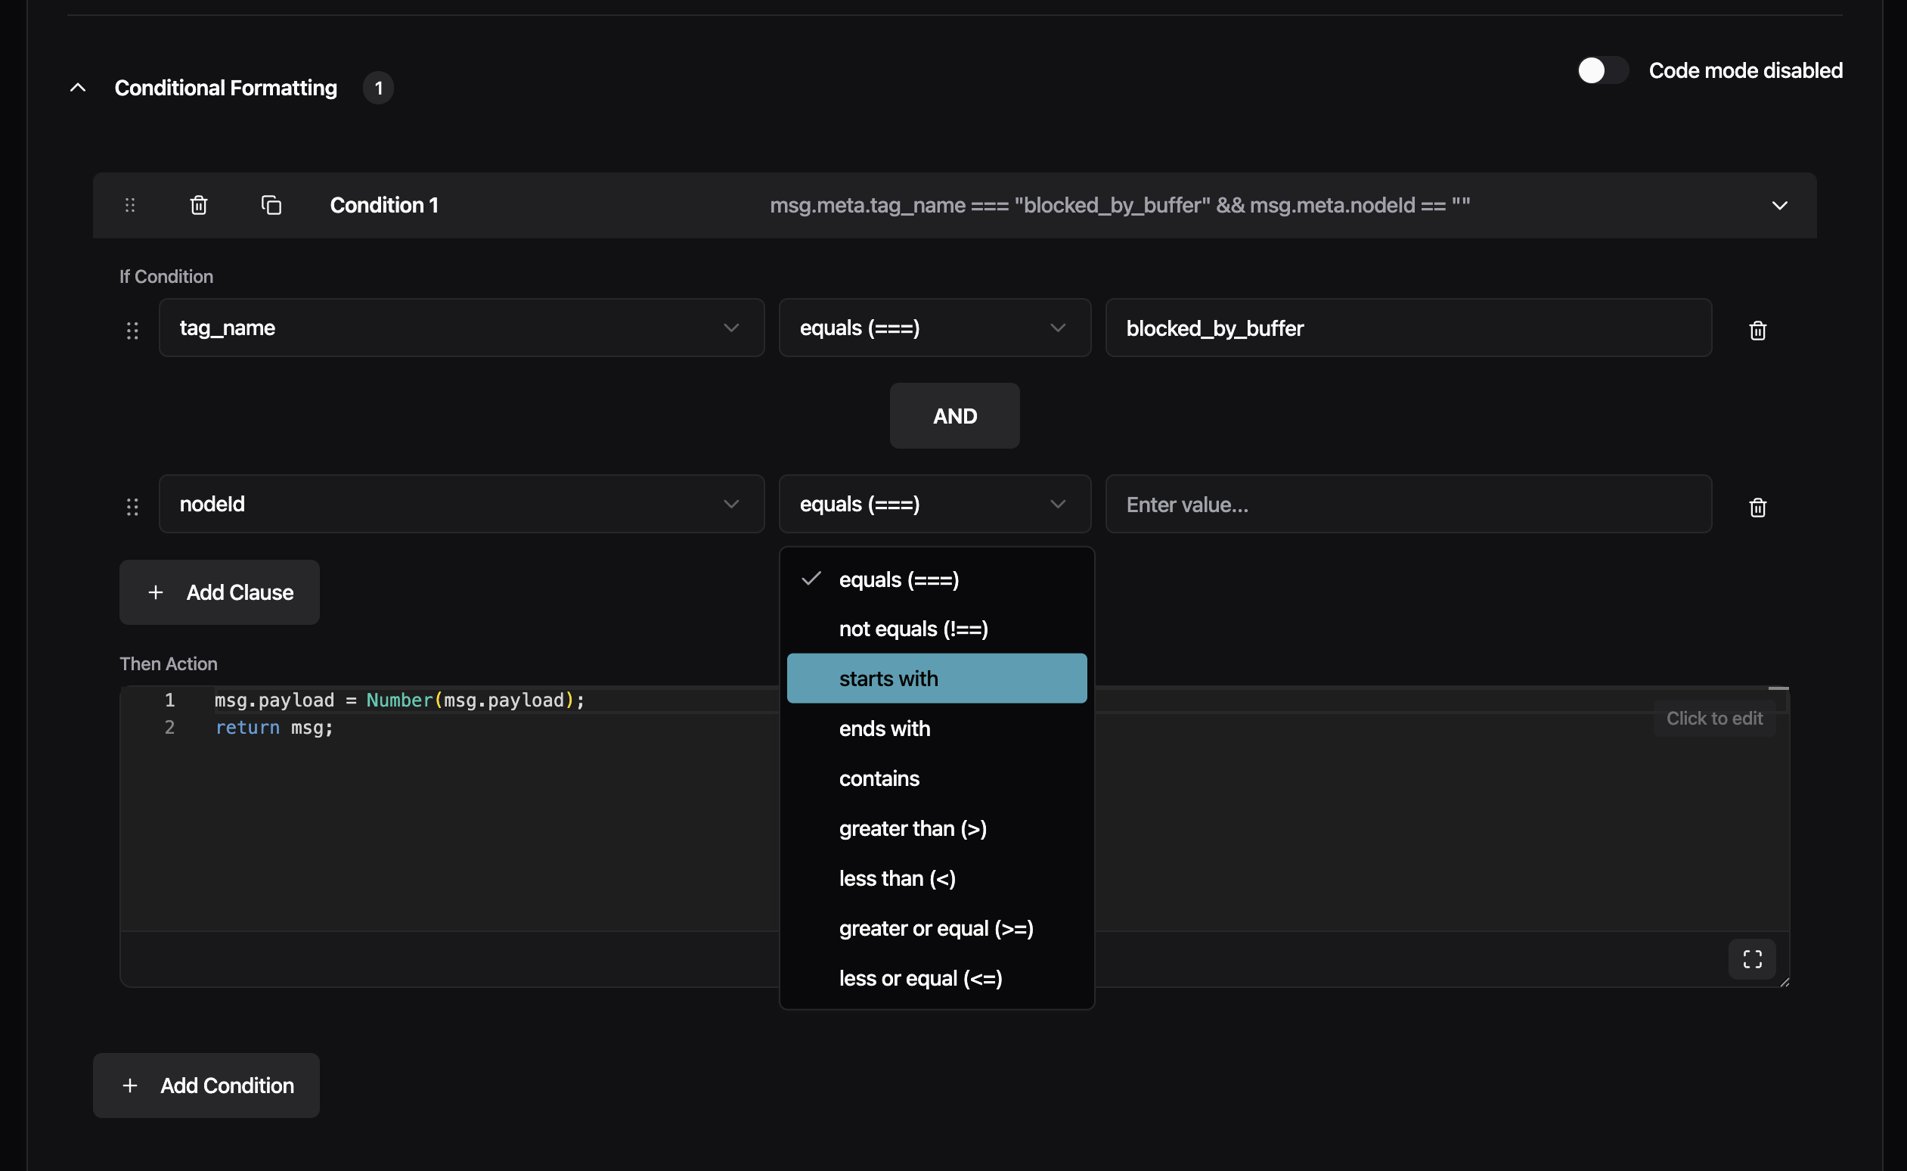Open operator dropdown in tag_name row
The height and width of the screenshot is (1171, 1907).
pos(935,328)
